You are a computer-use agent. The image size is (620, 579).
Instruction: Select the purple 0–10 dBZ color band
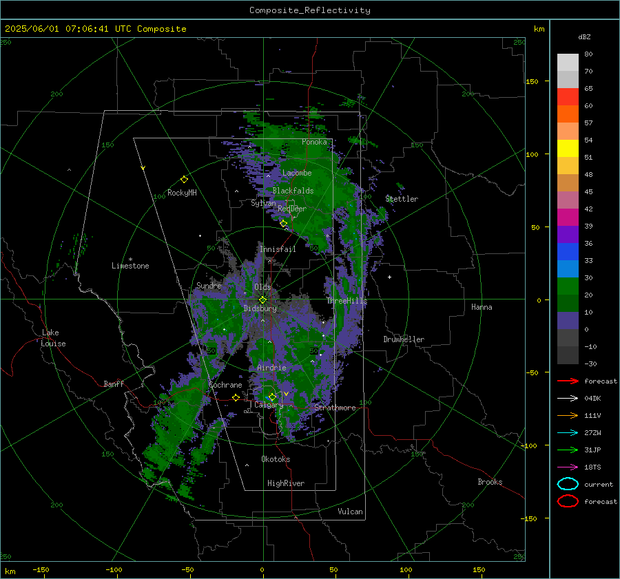coord(568,320)
